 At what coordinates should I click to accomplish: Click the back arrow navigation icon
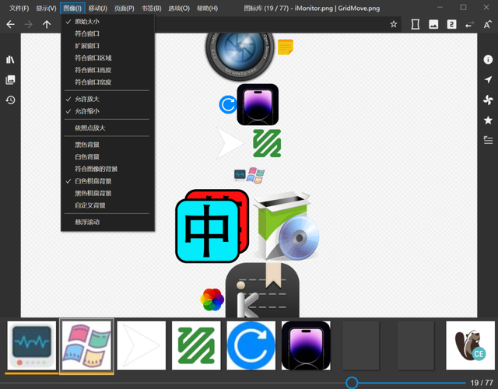[x=10, y=24]
